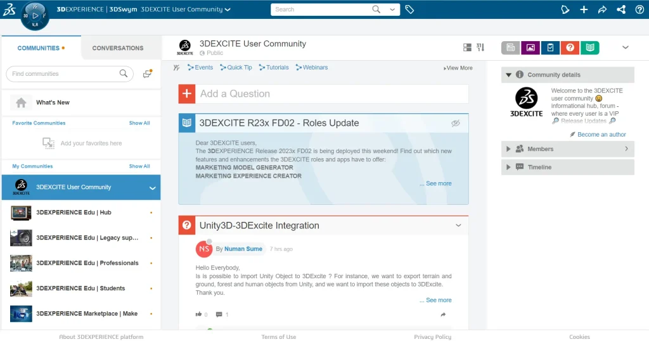Select the gray Posts content type icon
Viewport: 649px width, 344px height.
tap(510, 48)
